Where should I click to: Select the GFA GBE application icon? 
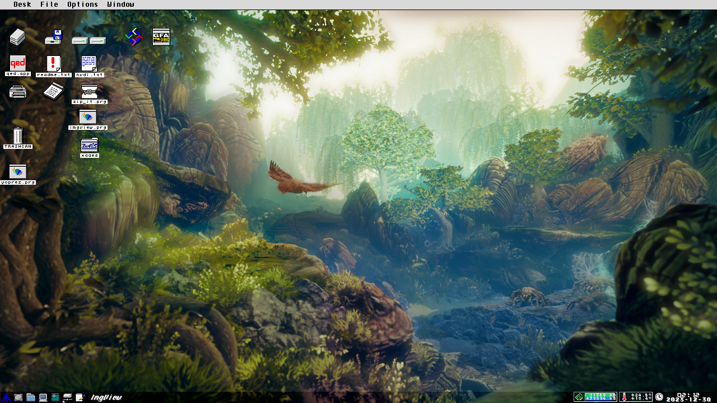pyautogui.click(x=161, y=37)
